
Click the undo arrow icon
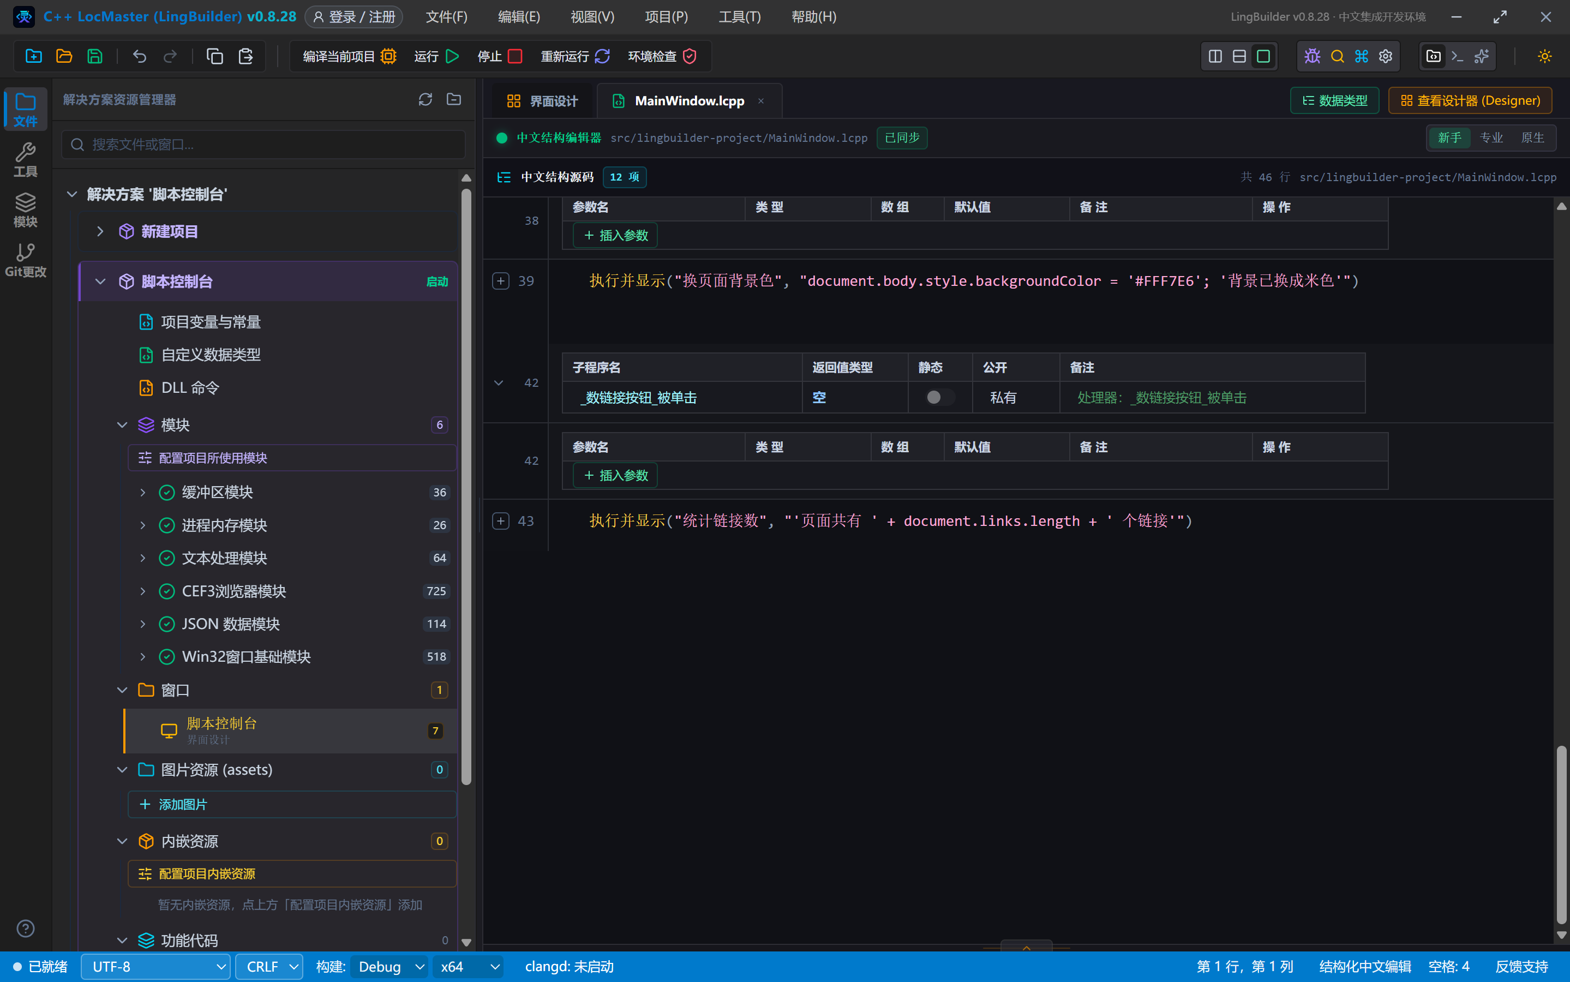click(x=139, y=57)
